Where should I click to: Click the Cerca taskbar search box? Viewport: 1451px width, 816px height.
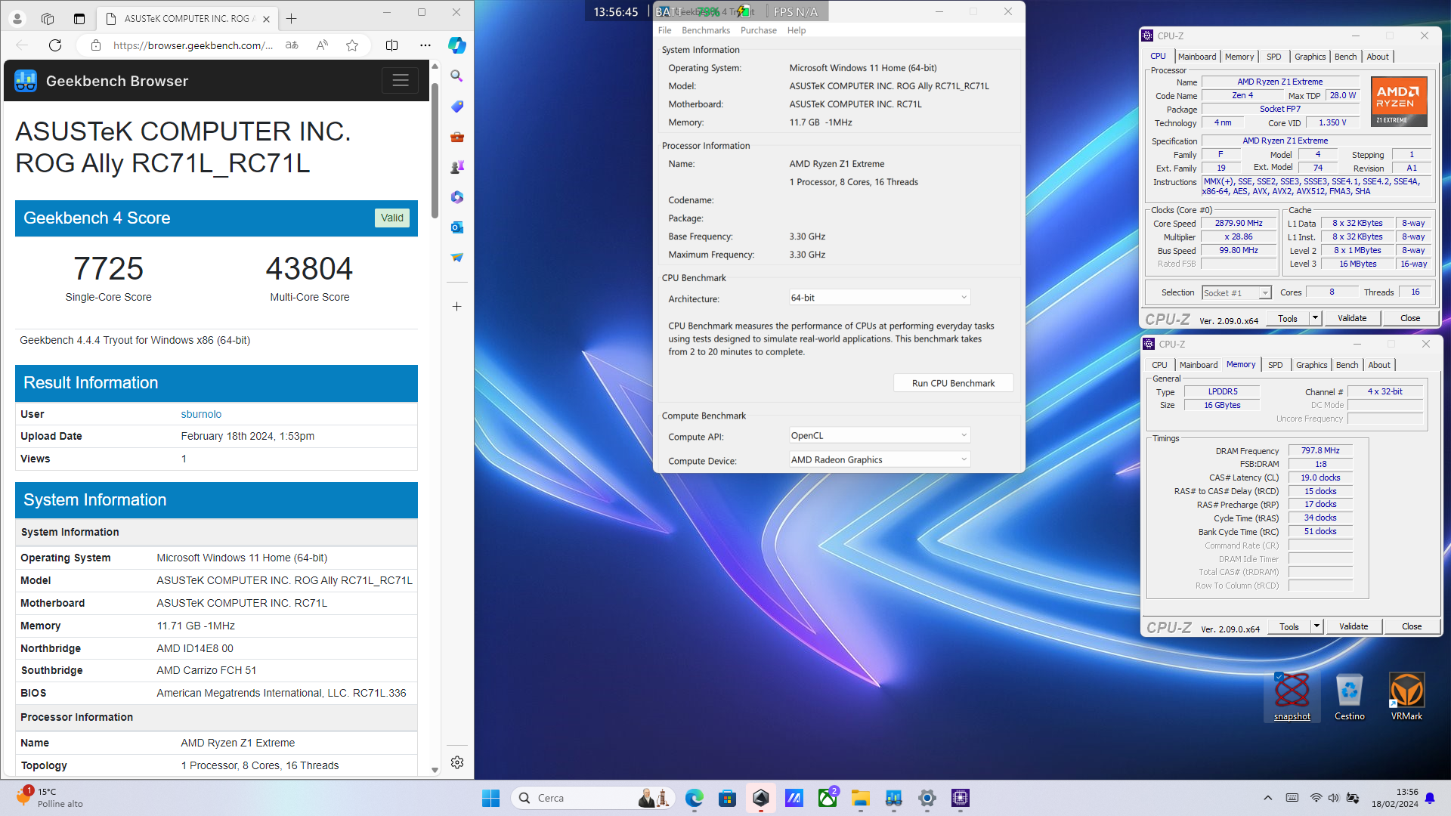[592, 798]
